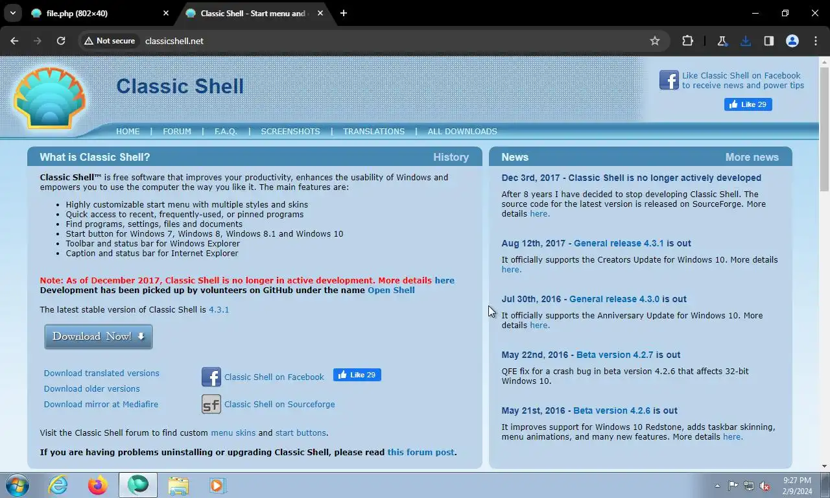Open Beta version 4.2.7 news link

click(615, 355)
